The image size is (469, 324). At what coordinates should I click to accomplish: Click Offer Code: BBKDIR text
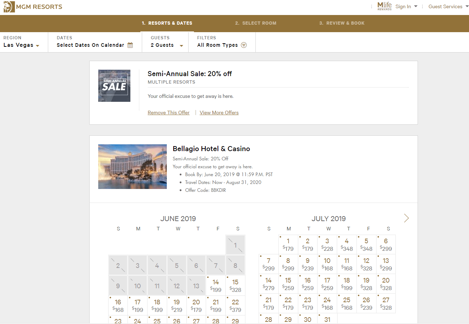[205, 190]
